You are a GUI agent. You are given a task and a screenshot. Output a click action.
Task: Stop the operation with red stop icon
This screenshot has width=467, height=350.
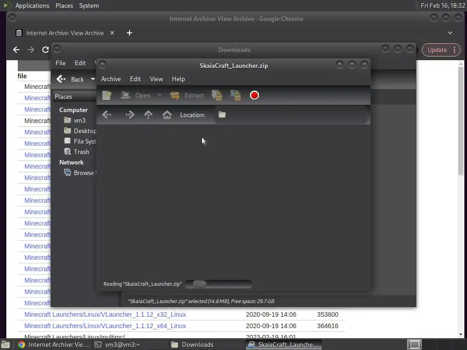pos(254,96)
